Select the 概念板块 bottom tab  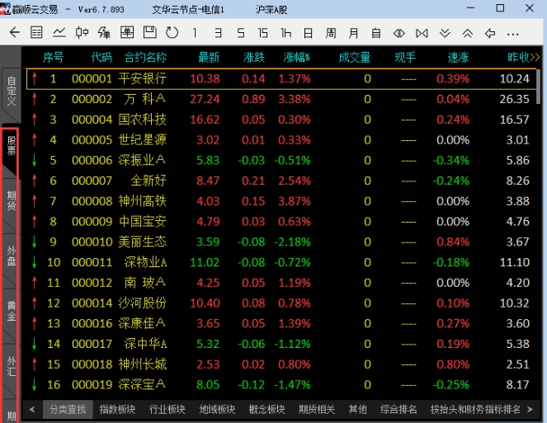point(267,409)
